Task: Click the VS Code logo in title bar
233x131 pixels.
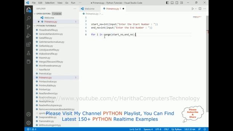Action: coord(28,3)
